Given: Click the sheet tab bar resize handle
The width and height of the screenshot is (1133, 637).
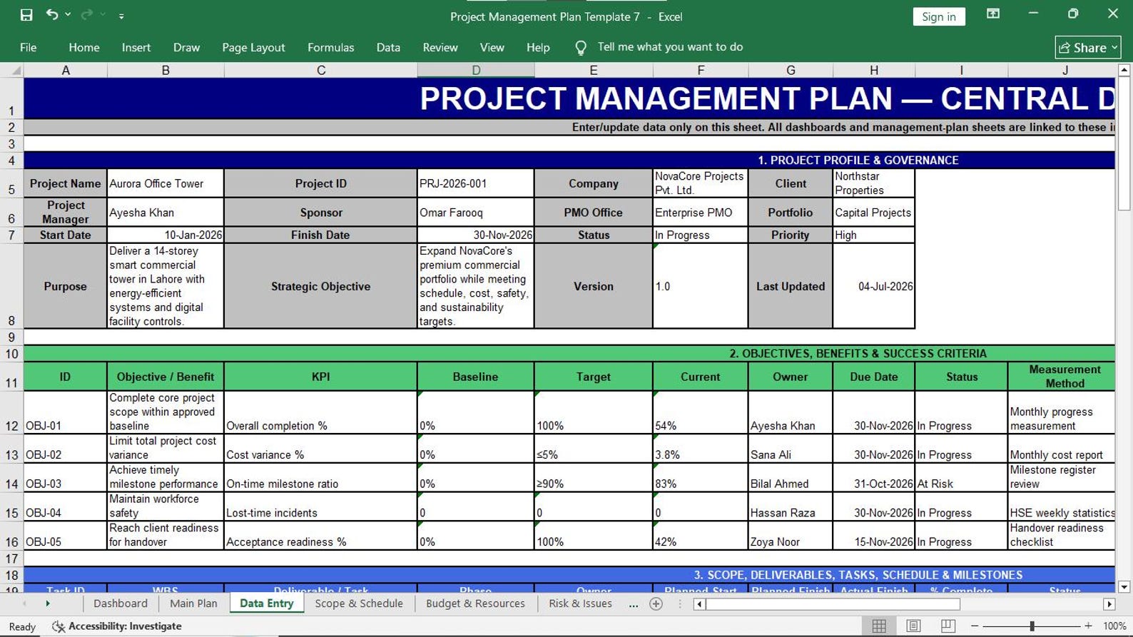Looking at the screenshot, I should [680, 604].
